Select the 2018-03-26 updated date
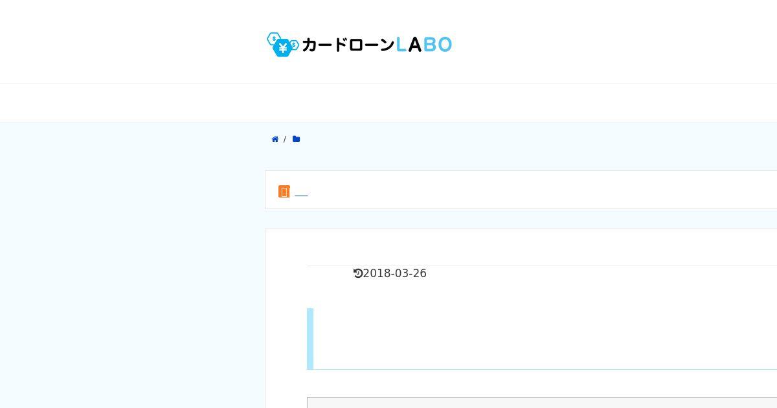The height and width of the screenshot is (408, 777). [394, 273]
